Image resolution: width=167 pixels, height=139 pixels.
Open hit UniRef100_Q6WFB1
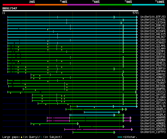pyautogui.click(x=153, y=89)
